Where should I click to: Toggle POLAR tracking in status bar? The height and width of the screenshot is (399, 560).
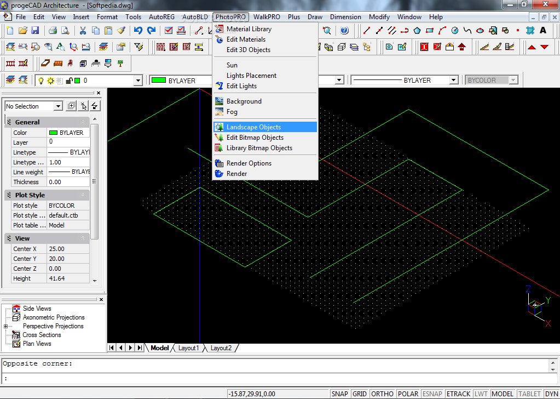click(408, 394)
